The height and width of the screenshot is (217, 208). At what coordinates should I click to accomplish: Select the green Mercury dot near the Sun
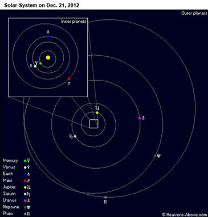click(40, 63)
